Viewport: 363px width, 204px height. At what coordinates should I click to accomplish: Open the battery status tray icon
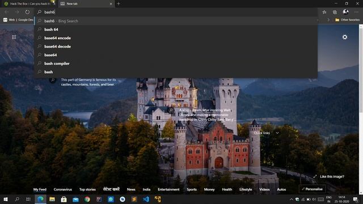point(309,199)
